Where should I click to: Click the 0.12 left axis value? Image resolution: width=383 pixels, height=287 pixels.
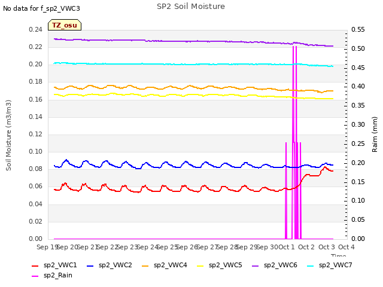[36, 134]
